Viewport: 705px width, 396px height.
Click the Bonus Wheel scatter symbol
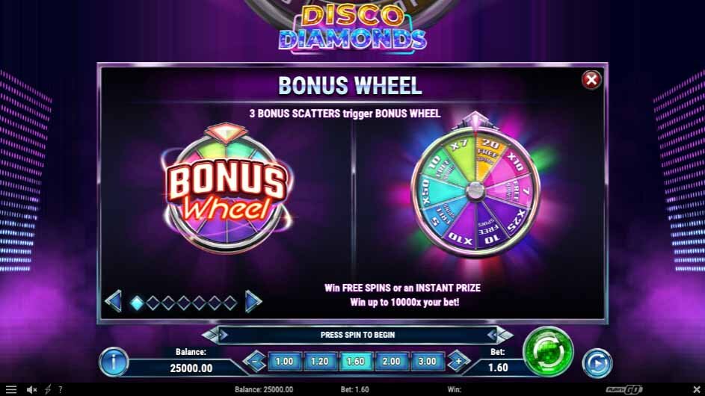click(227, 188)
